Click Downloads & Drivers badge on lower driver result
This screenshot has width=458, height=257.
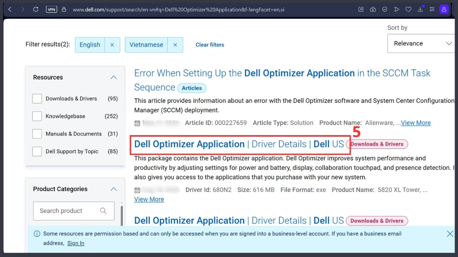377,221
